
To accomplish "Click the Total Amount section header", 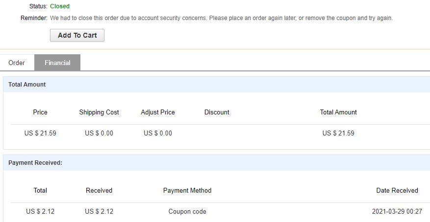I will tap(27, 85).
